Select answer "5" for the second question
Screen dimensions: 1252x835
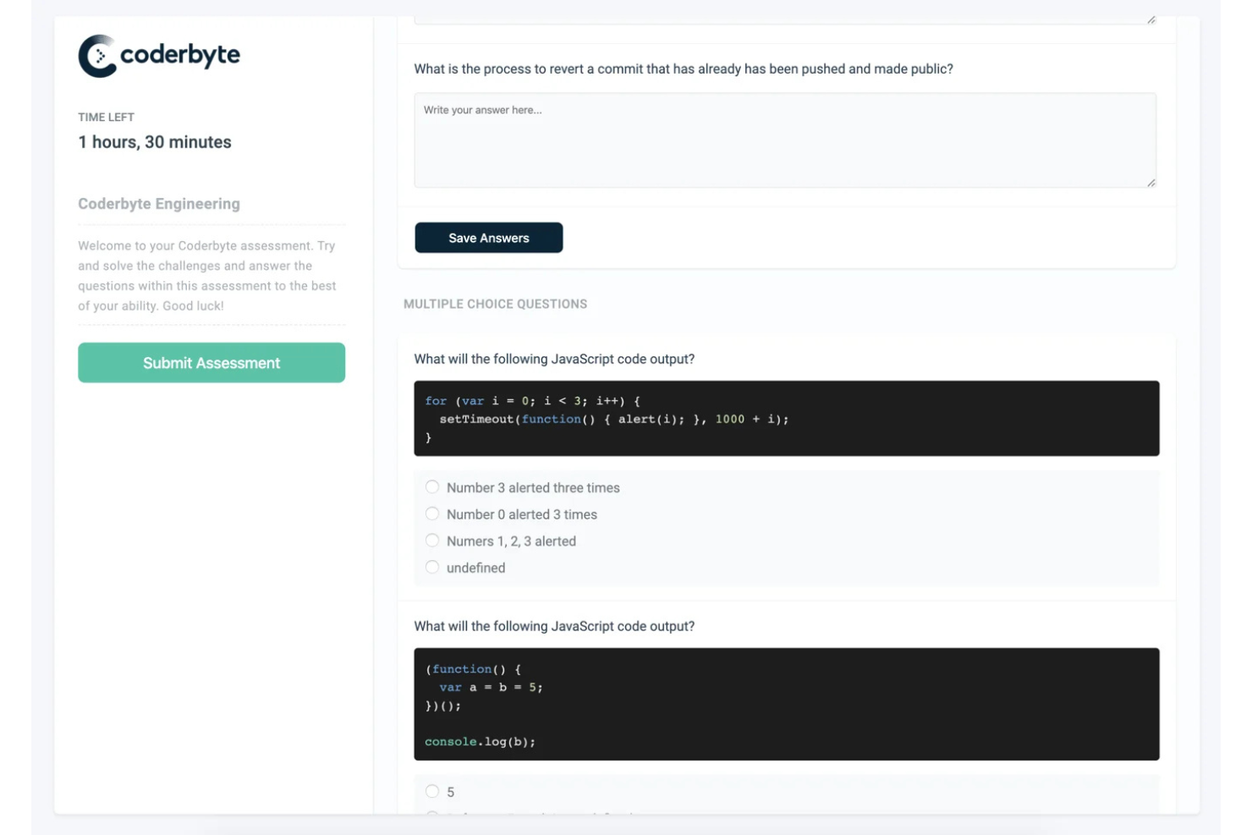[x=433, y=791]
